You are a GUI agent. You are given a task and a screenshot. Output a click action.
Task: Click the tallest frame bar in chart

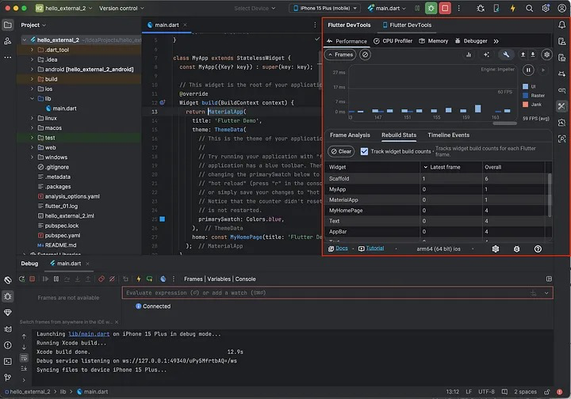[x=477, y=108]
